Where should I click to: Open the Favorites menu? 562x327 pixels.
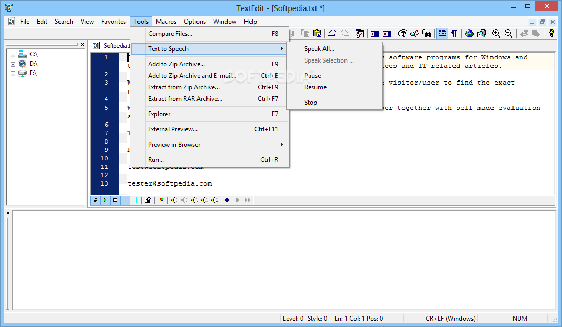pyautogui.click(x=113, y=22)
